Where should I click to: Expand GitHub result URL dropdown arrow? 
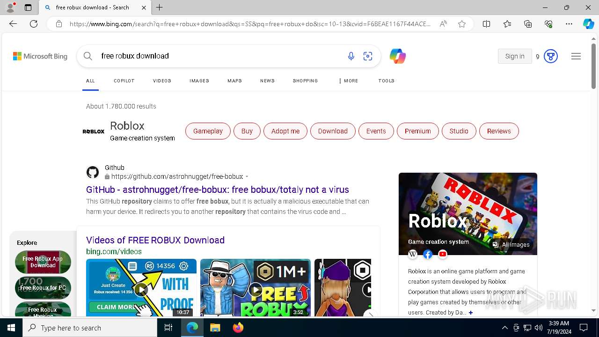click(247, 177)
